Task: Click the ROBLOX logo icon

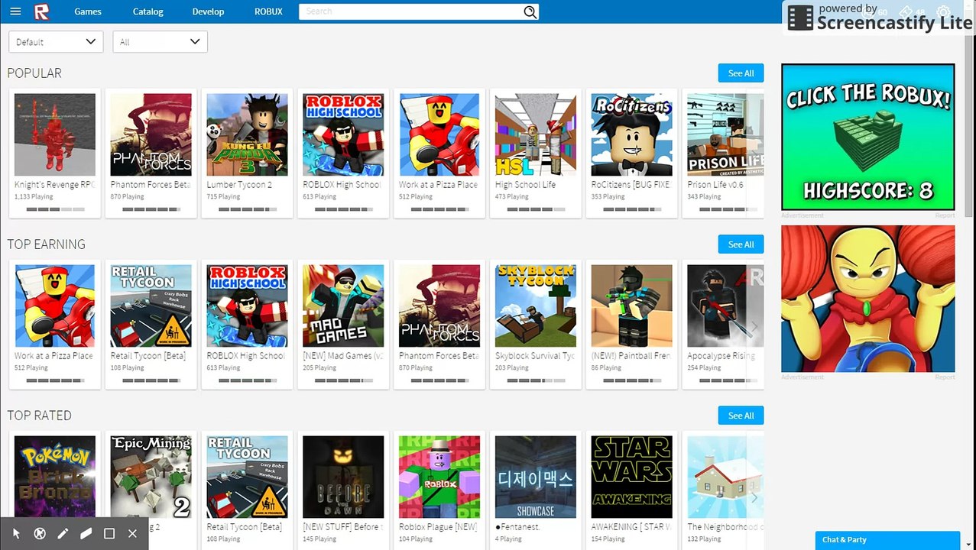Action: (x=43, y=11)
